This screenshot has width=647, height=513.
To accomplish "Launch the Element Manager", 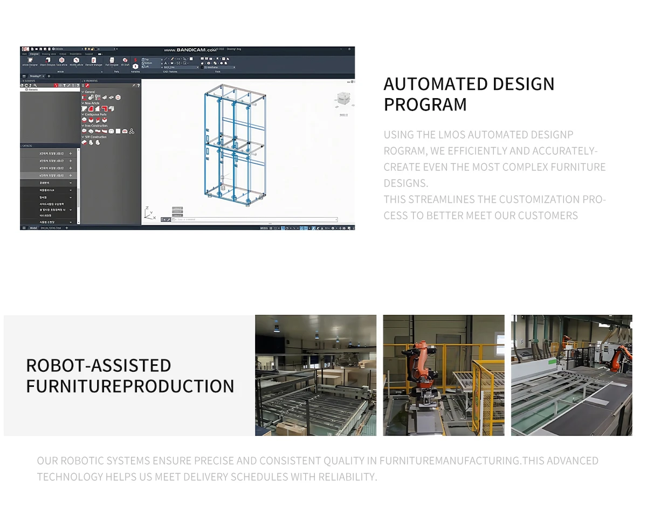I will click(x=93, y=60).
